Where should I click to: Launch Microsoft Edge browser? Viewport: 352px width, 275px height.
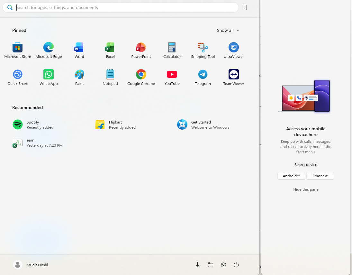click(x=49, y=50)
